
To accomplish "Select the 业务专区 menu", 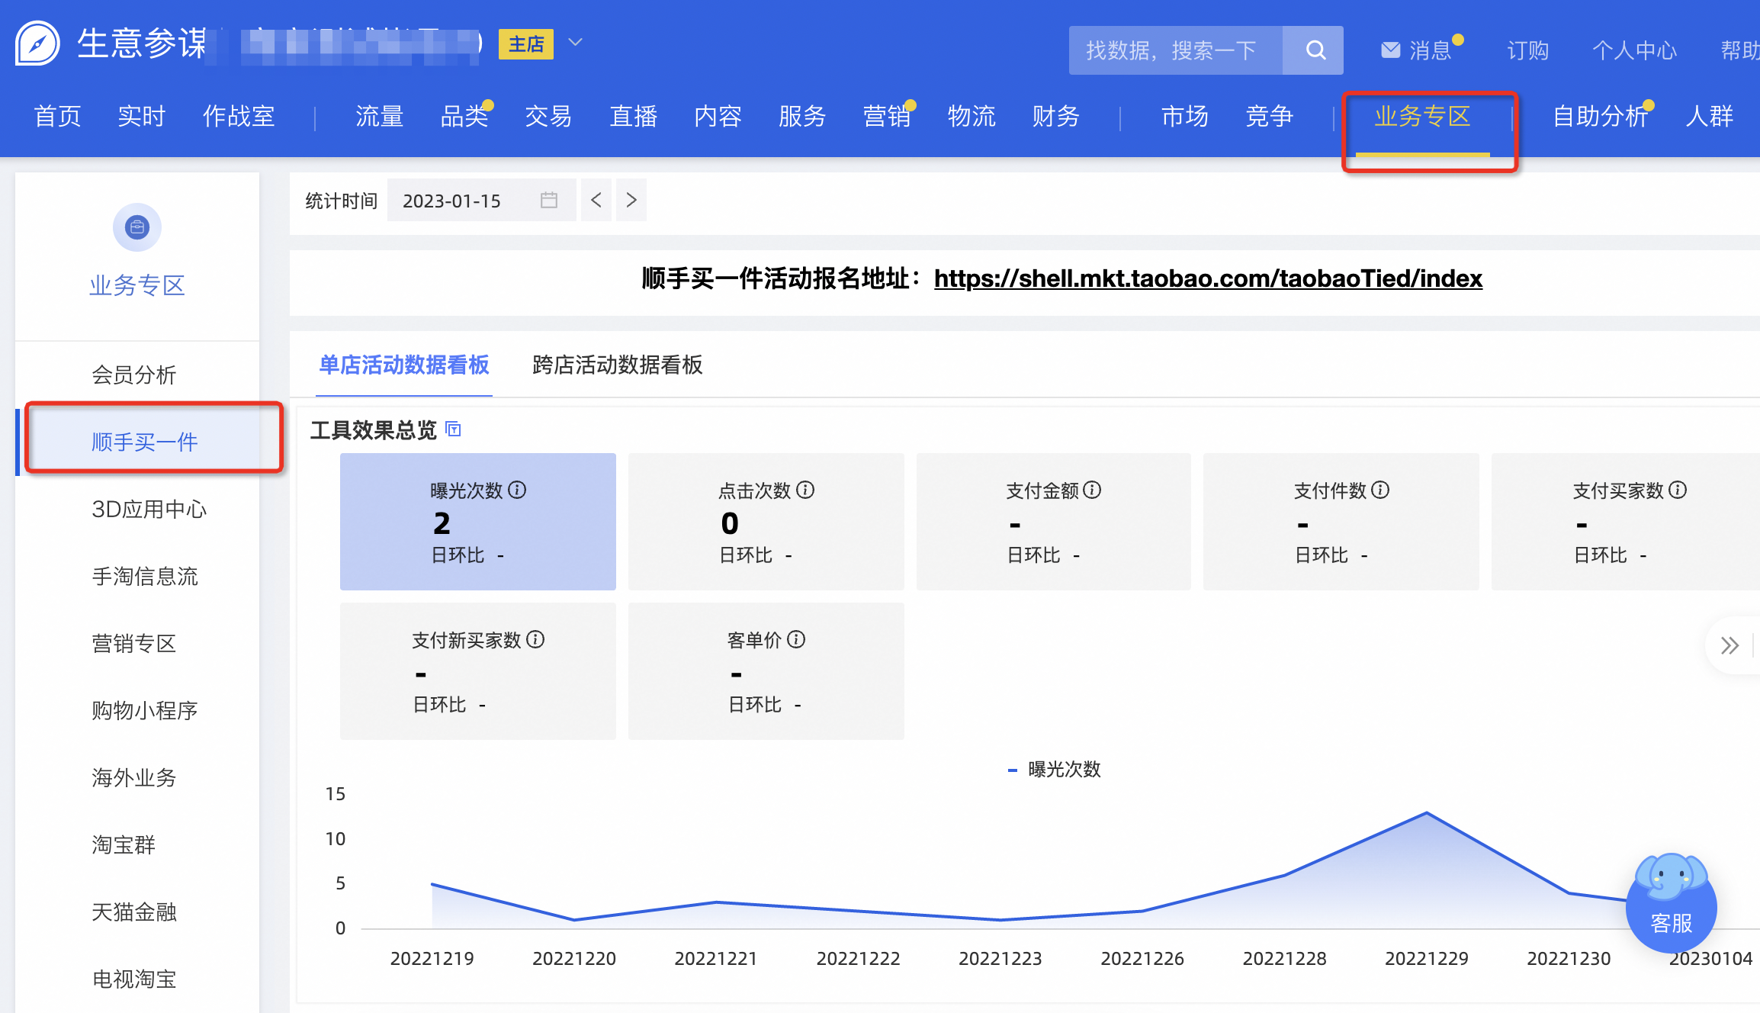I will pos(1423,116).
